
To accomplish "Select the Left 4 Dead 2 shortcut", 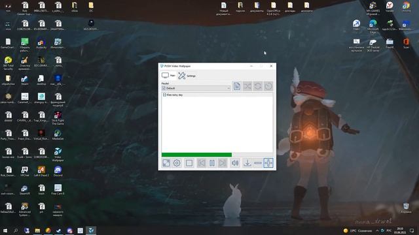I will 41,171.
